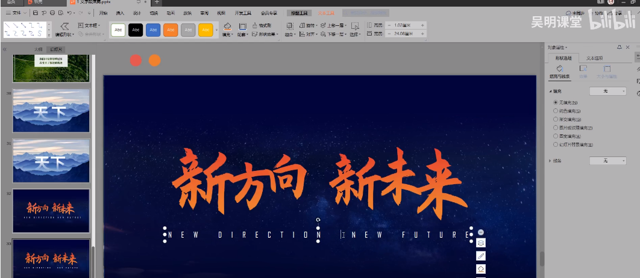This screenshot has height=278, width=640.
Task: Switch to the Effects (效果) icon section
Action: [583, 72]
